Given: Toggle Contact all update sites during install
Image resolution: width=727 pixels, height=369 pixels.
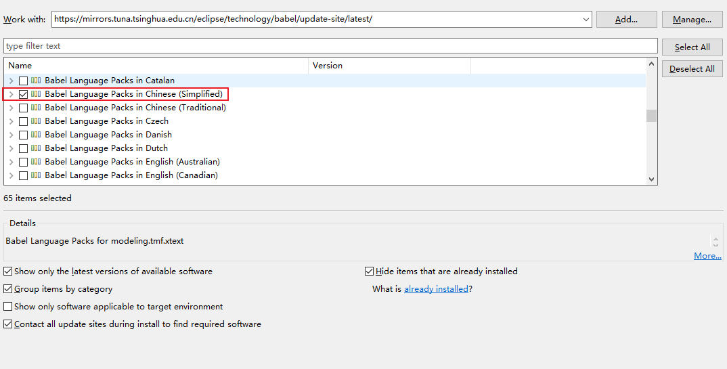Looking at the screenshot, I should pos(8,324).
